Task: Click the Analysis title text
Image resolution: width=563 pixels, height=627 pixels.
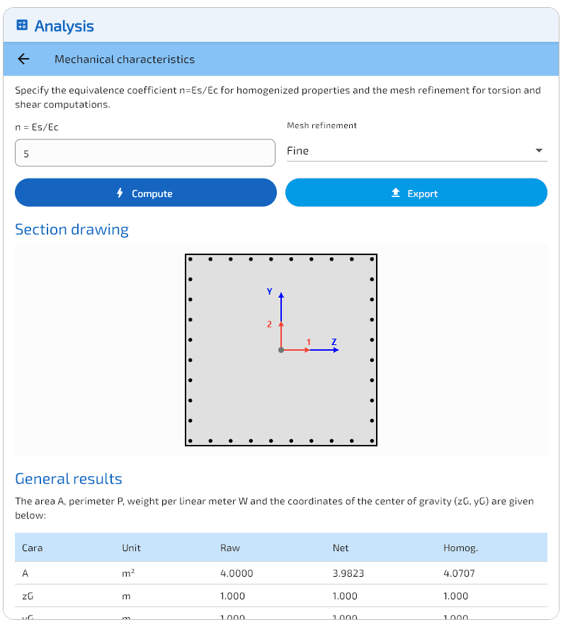Action: (x=64, y=26)
